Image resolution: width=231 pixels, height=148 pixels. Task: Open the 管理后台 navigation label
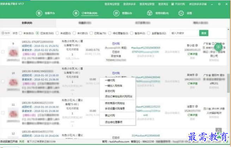click(x=127, y=13)
